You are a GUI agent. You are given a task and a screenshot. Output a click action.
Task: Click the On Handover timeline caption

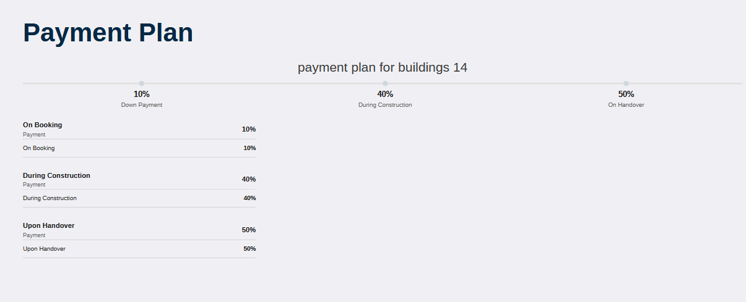(626, 105)
